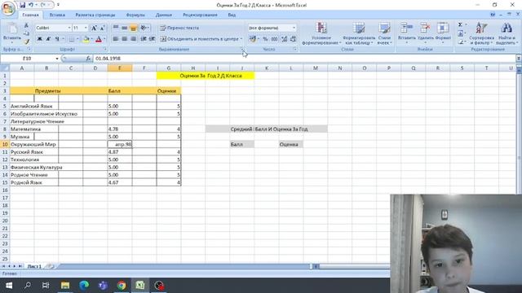The image size is (522, 293).
Task: Toggle top vertical alignment
Action: coord(116,28)
